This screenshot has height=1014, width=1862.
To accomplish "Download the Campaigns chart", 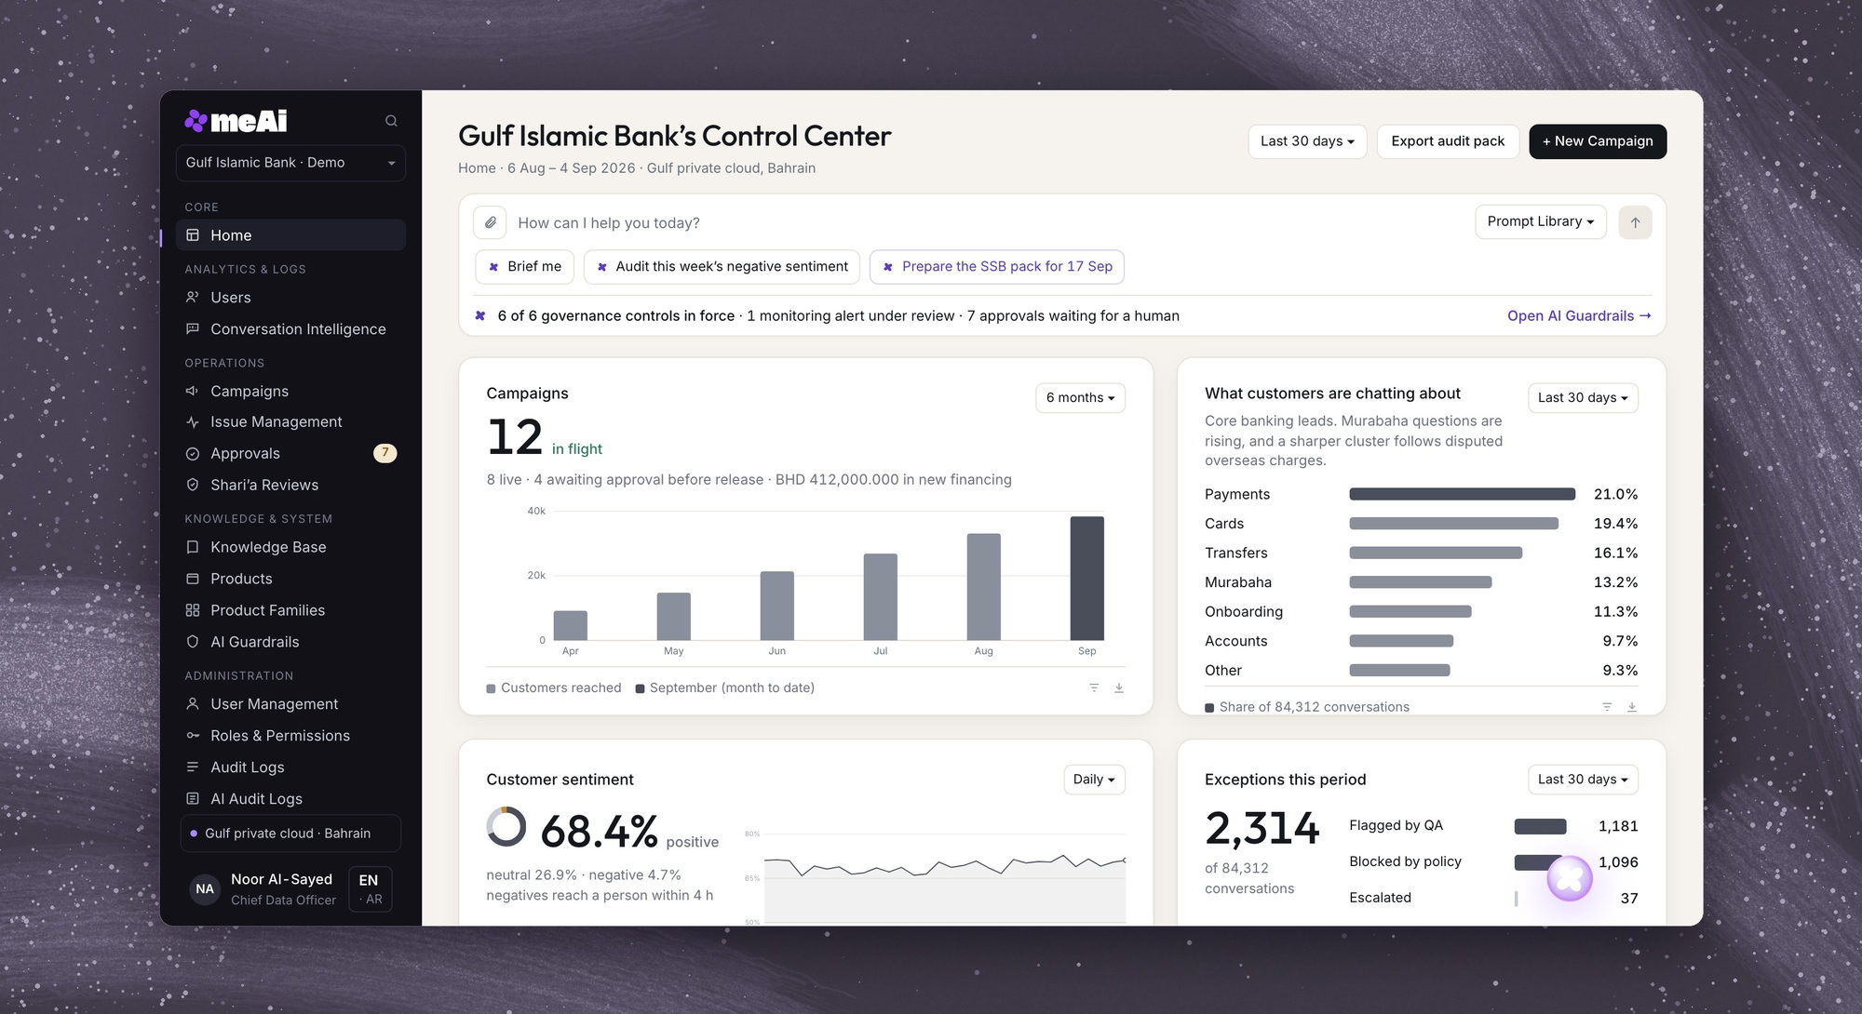I will pyautogui.click(x=1119, y=688).
